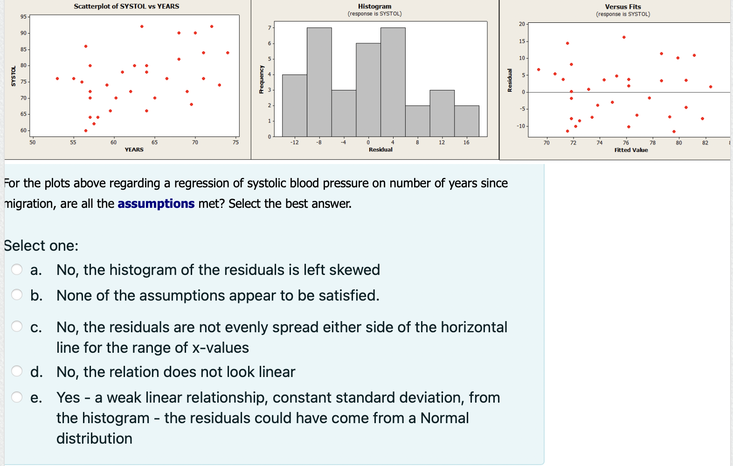Image resolution: width=733 pixels, height=466 pixels.
Task: Click the Scatterplot of SYSTOL vs YEARS title
Action: [126, 6]
